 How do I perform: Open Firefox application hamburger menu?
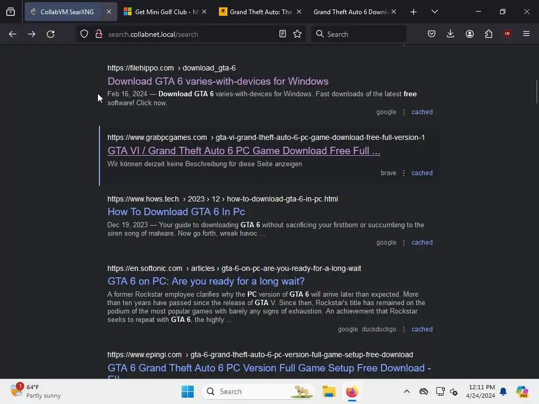(526, 34)
